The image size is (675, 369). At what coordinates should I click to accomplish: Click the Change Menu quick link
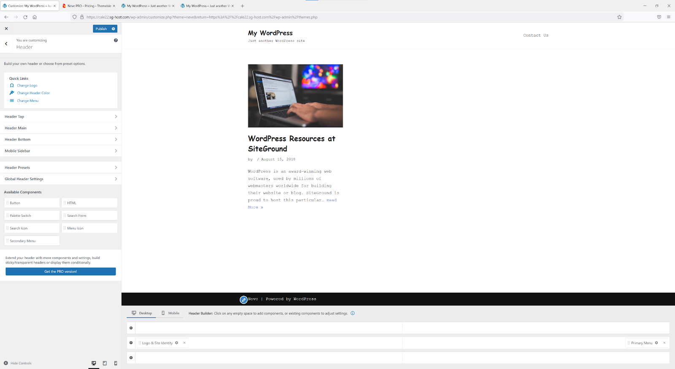tap(28, 101)
